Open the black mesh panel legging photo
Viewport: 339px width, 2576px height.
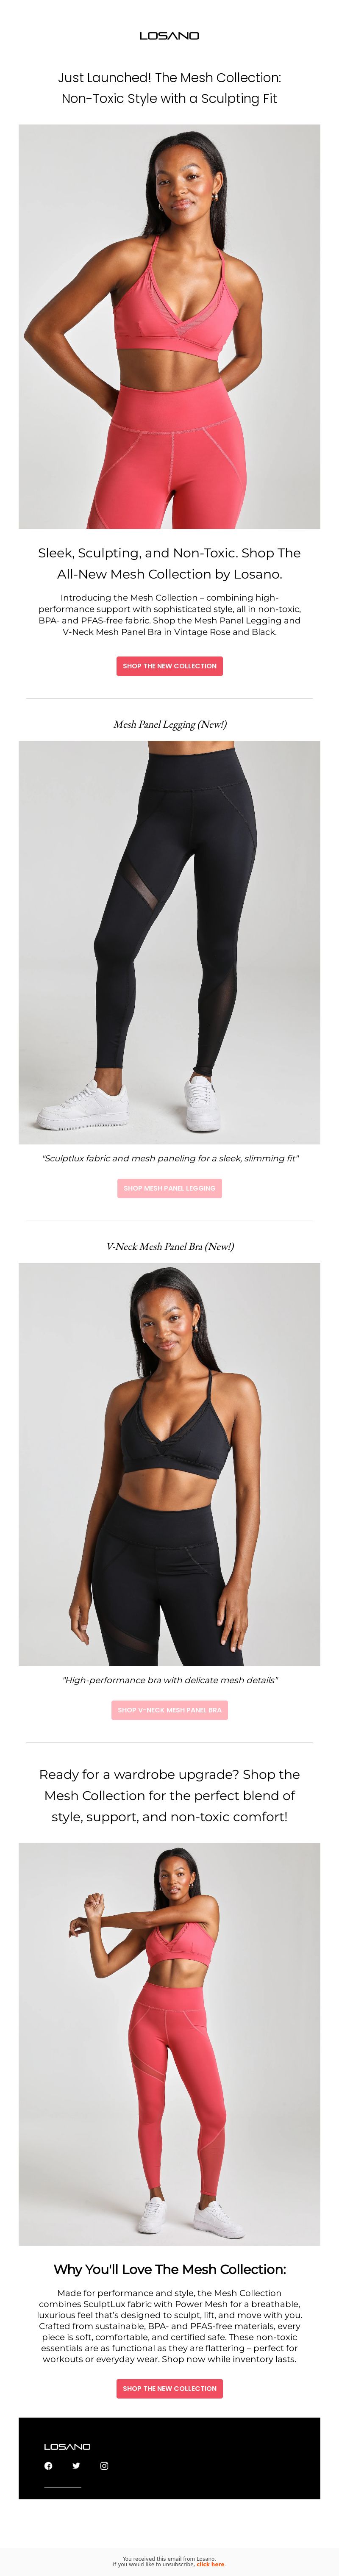(169, 942)
